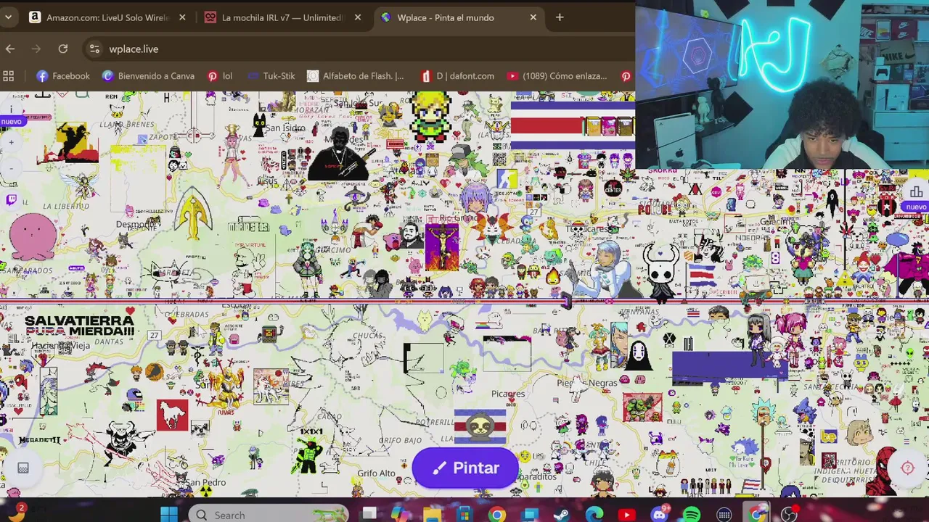The image size is (929, 522).
Task: Switch to the Amazon LiveU Solo tab
Action: 107,17
